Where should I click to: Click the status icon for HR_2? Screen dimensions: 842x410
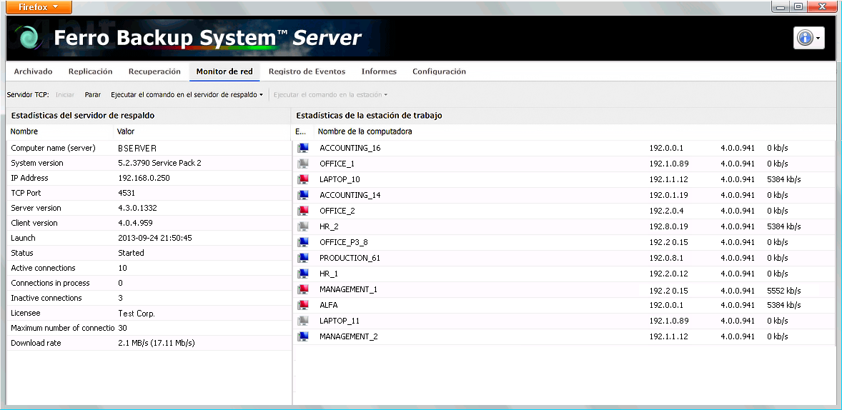click(303, 226)
